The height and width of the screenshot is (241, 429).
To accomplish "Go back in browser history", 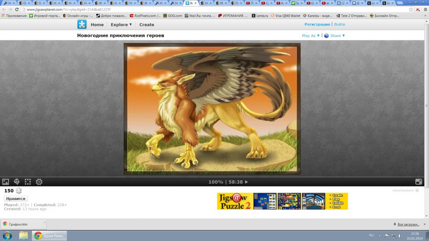I will click(x=3, y=10).
